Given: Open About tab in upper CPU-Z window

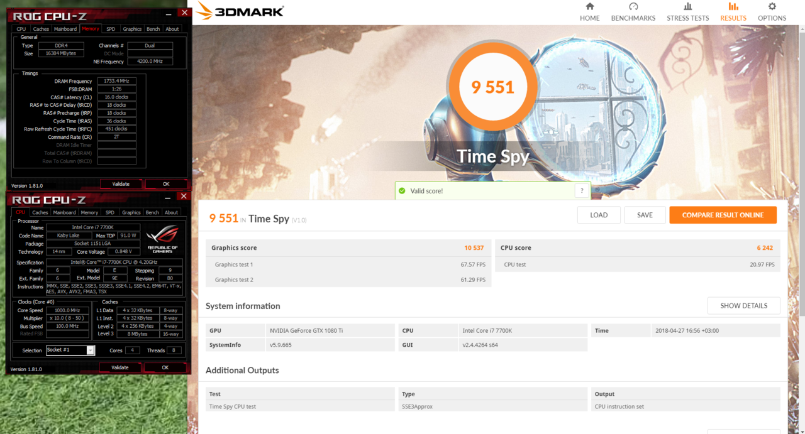Looking at the screenshot, I should pyautogui.click(x=172, y=29).
